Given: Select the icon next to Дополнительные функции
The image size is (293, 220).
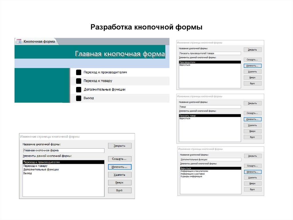Looking at the screenshot, I should tap(78, 89).
